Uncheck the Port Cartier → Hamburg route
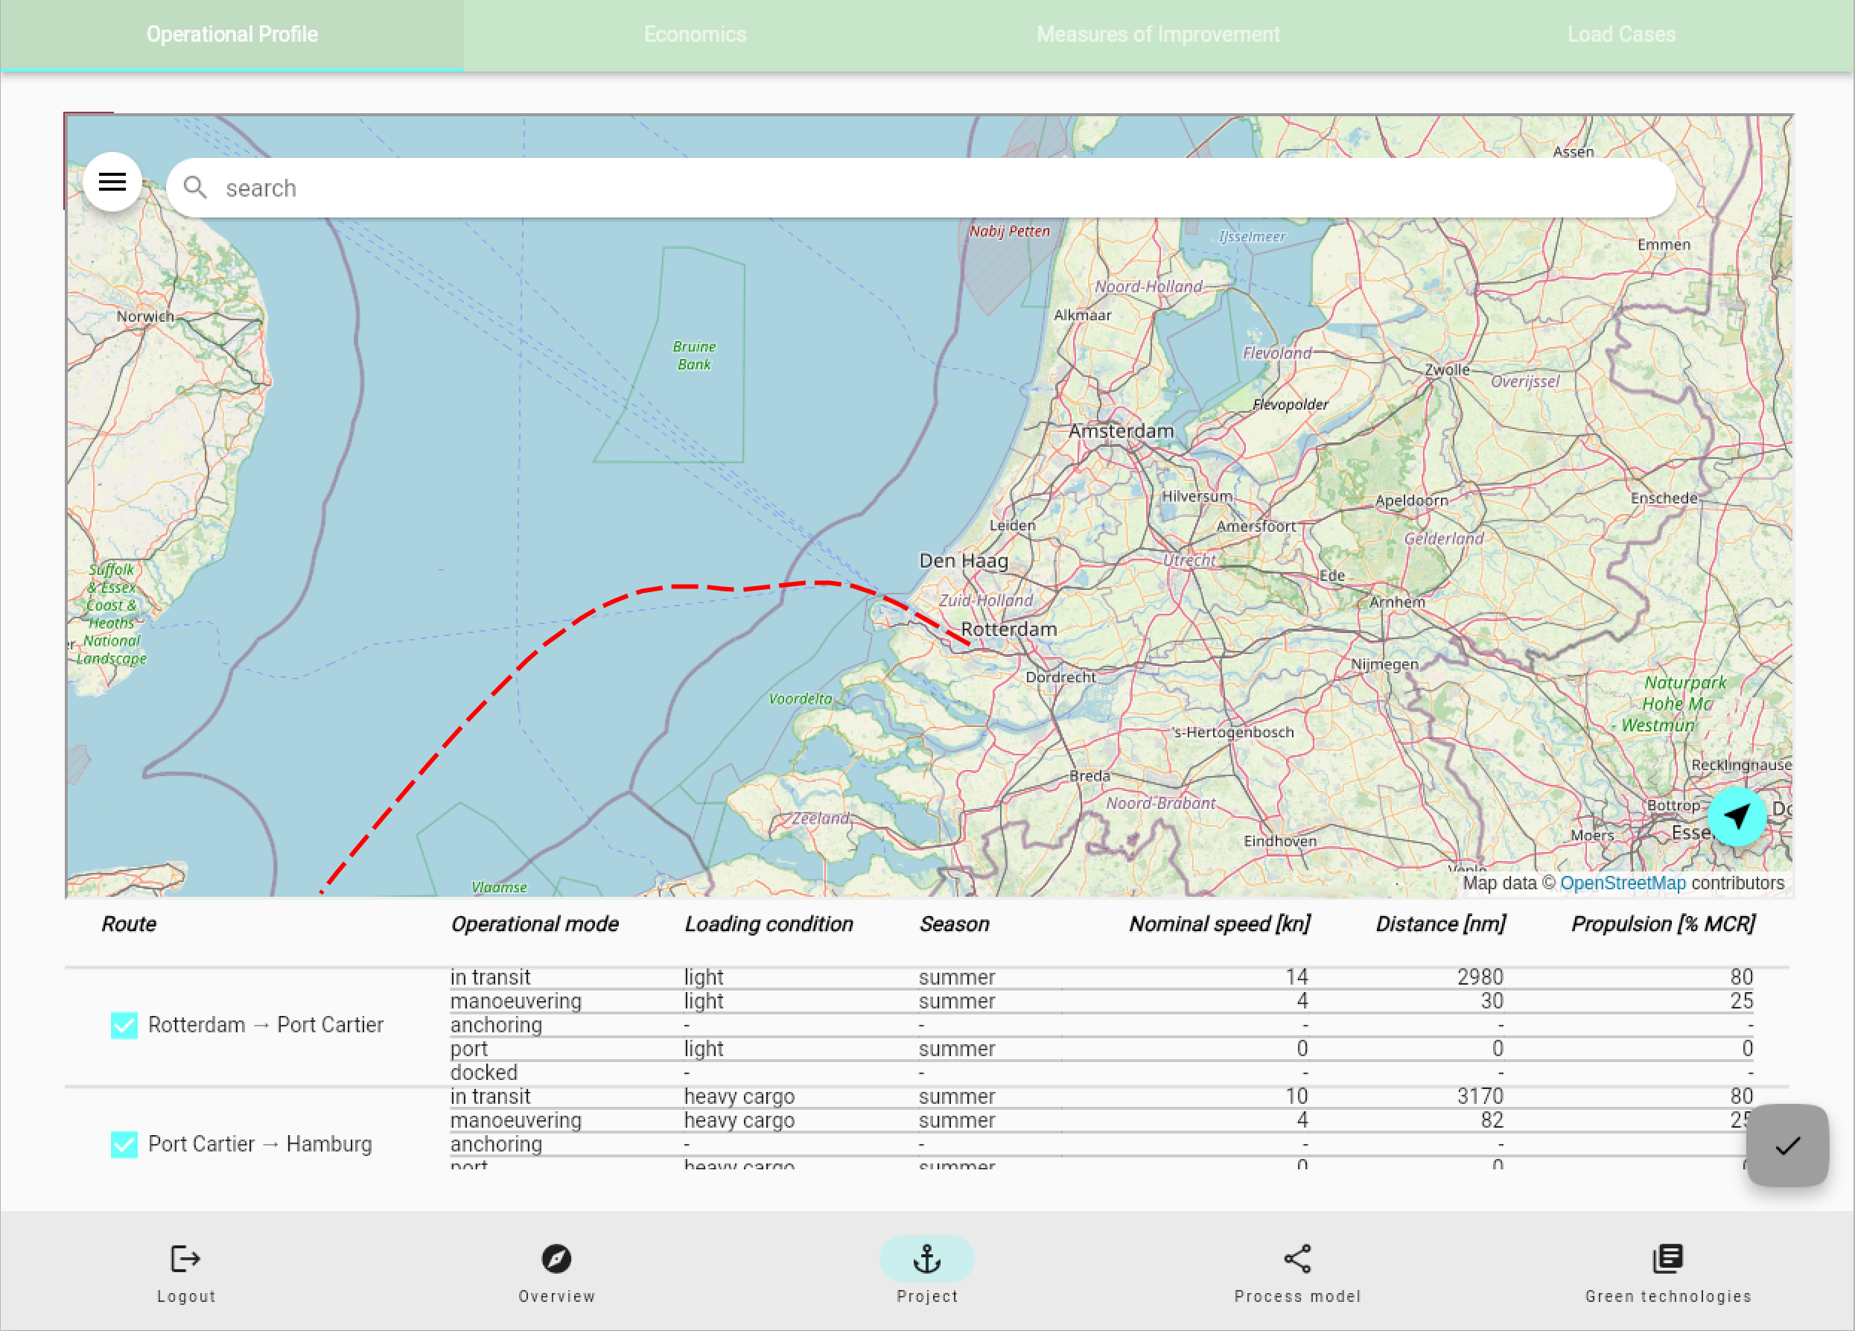Image resolution: width=1855 pixels, height=1331 pixels. coord(124,1145)
